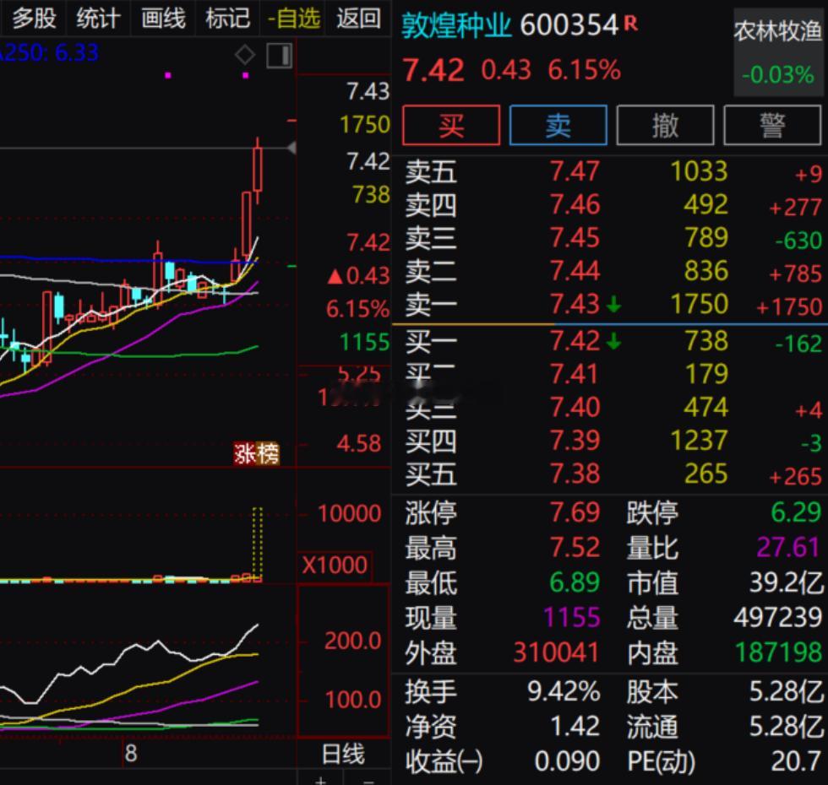Screen dimensions: 828x785
Task: Click sector change -0.03%
Action: click(x=778, y=75)
